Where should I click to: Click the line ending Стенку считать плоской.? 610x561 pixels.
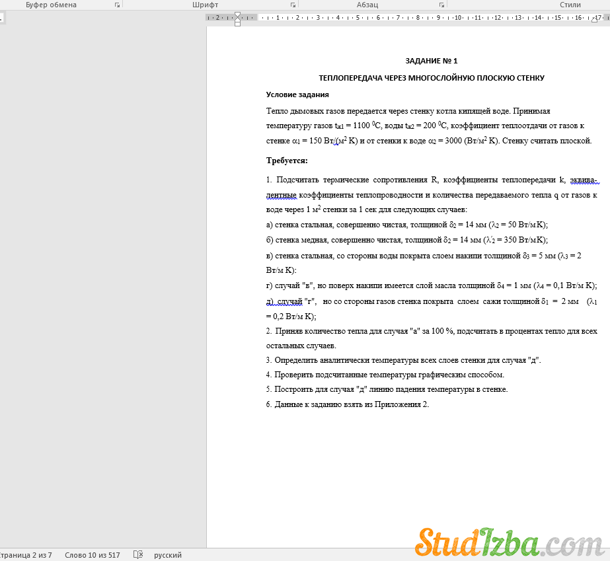pos(429,141)
